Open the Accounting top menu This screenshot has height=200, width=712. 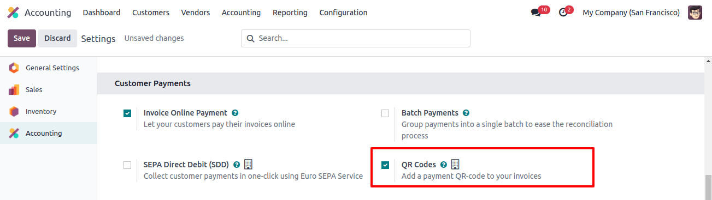(241, 13)
